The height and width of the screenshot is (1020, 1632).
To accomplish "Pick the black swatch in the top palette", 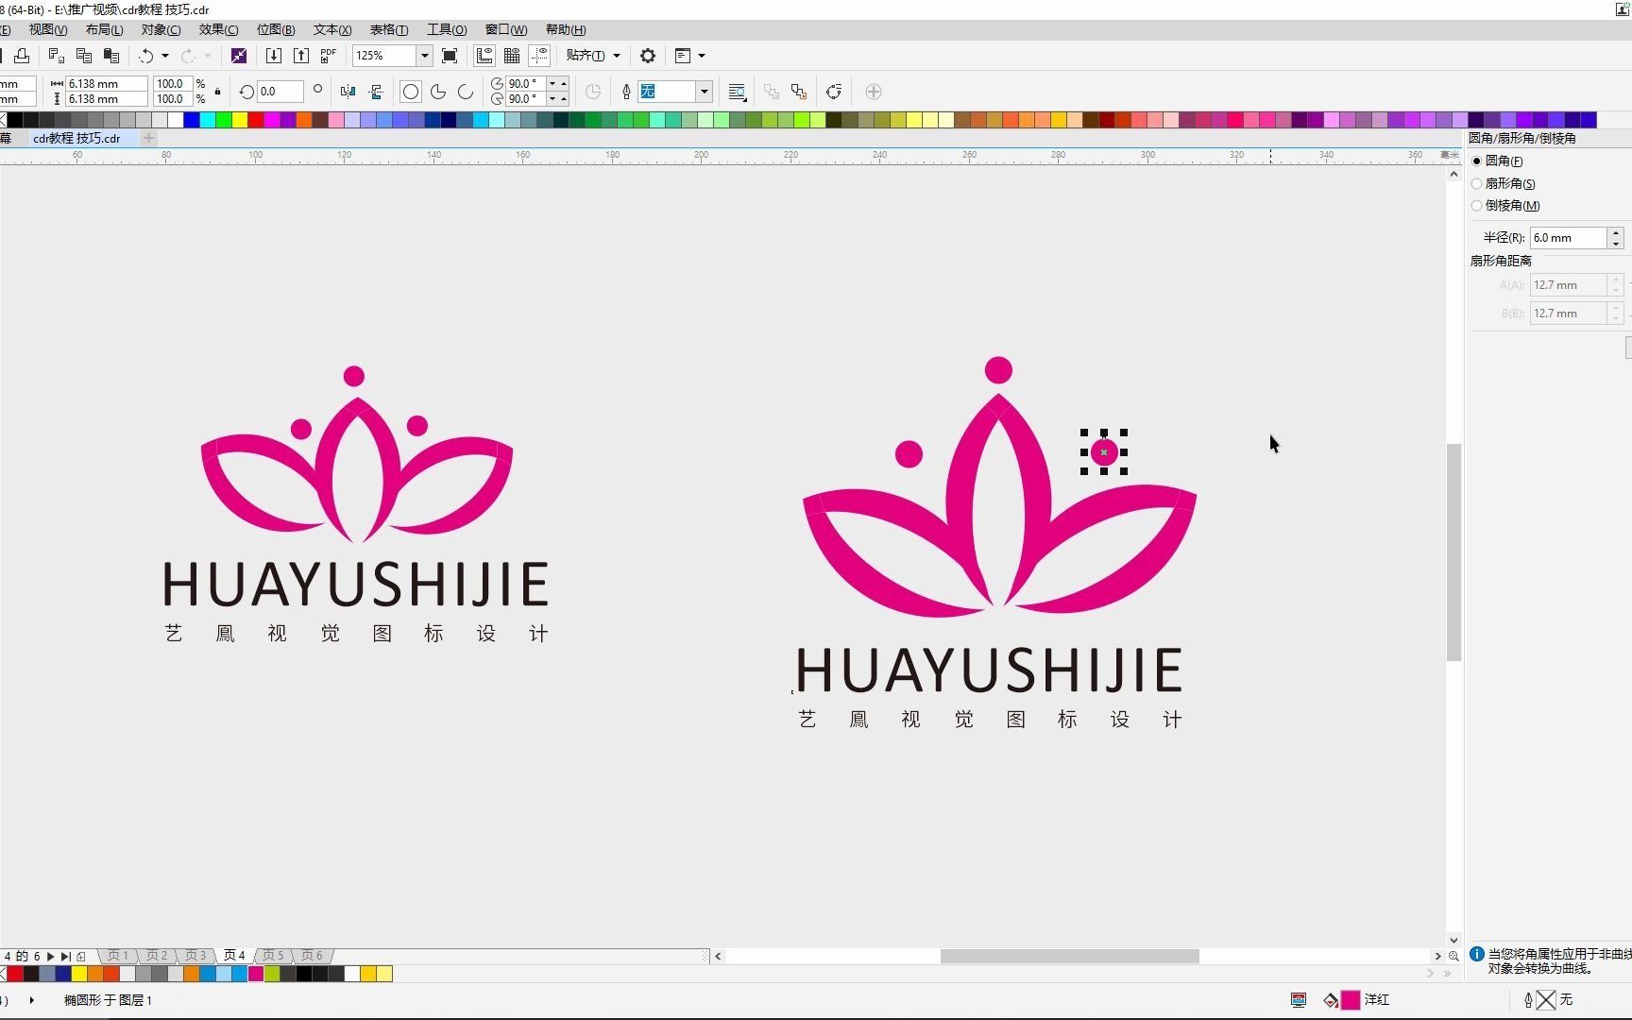I will (15, 120).
